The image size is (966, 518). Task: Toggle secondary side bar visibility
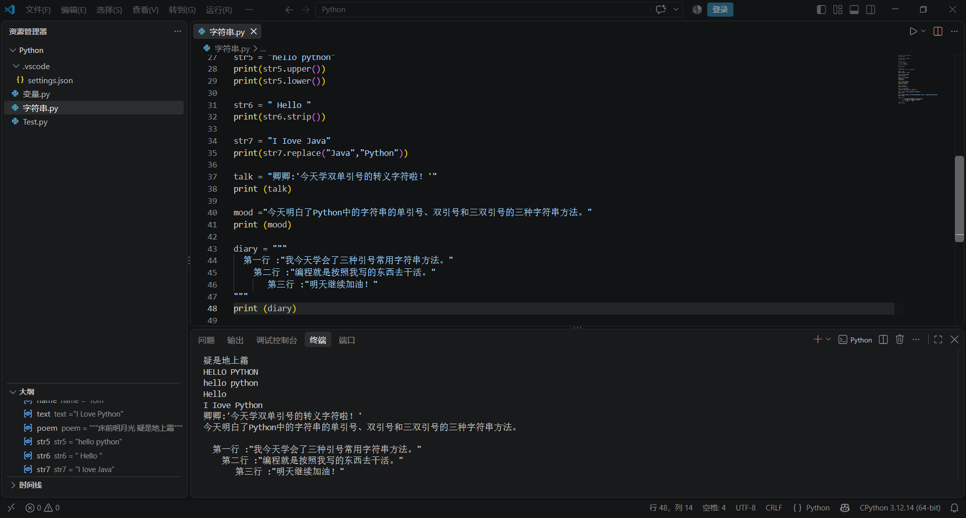point(871,10)
